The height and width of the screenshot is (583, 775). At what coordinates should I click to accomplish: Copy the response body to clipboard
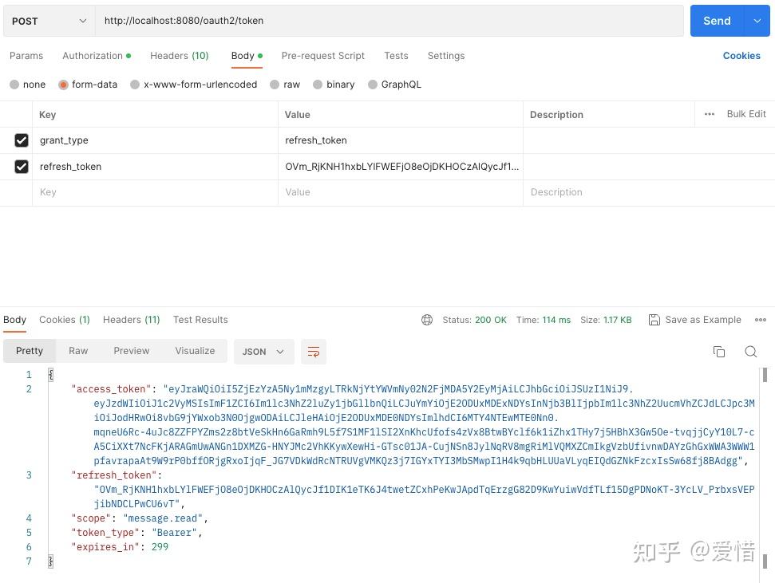[x=719, y=351]
